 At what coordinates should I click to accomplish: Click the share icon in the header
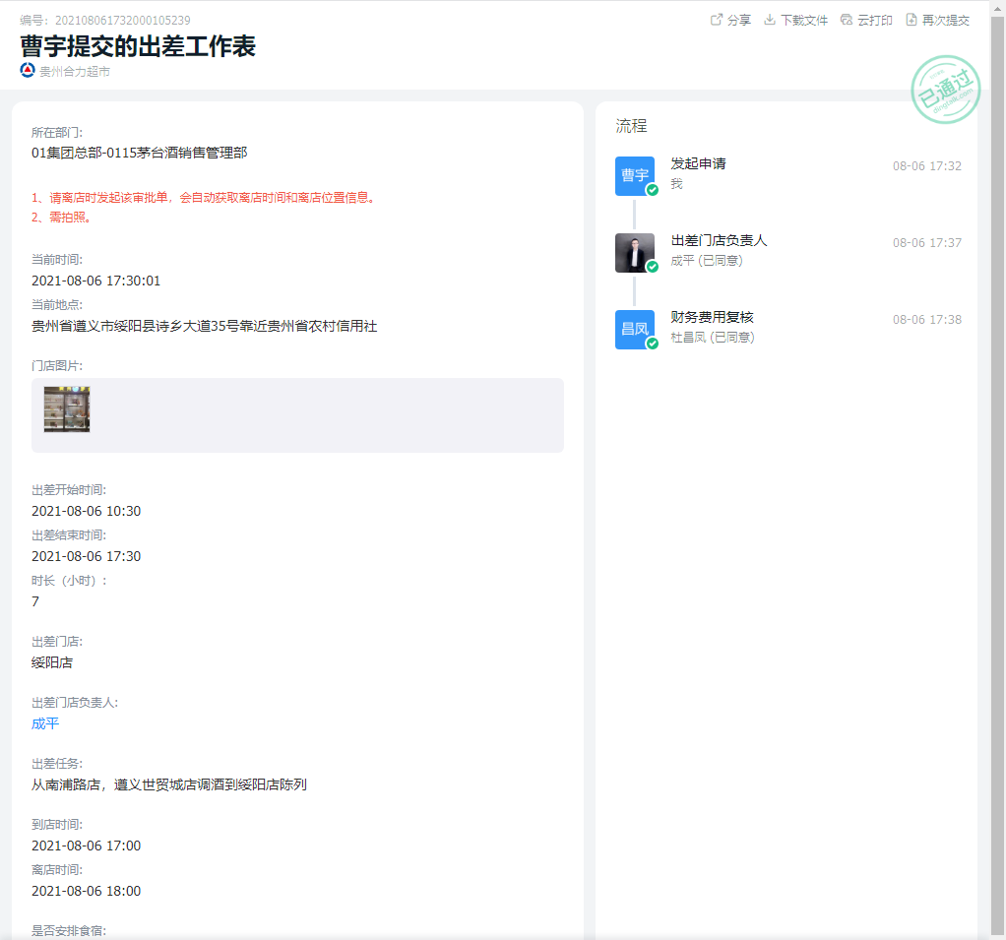(x=717, y=20)
